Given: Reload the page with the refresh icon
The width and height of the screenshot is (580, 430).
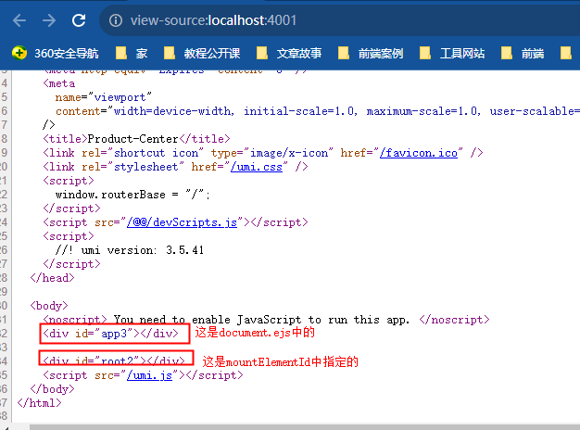Looking at the screenshot, I should click(x=79, y=20).
